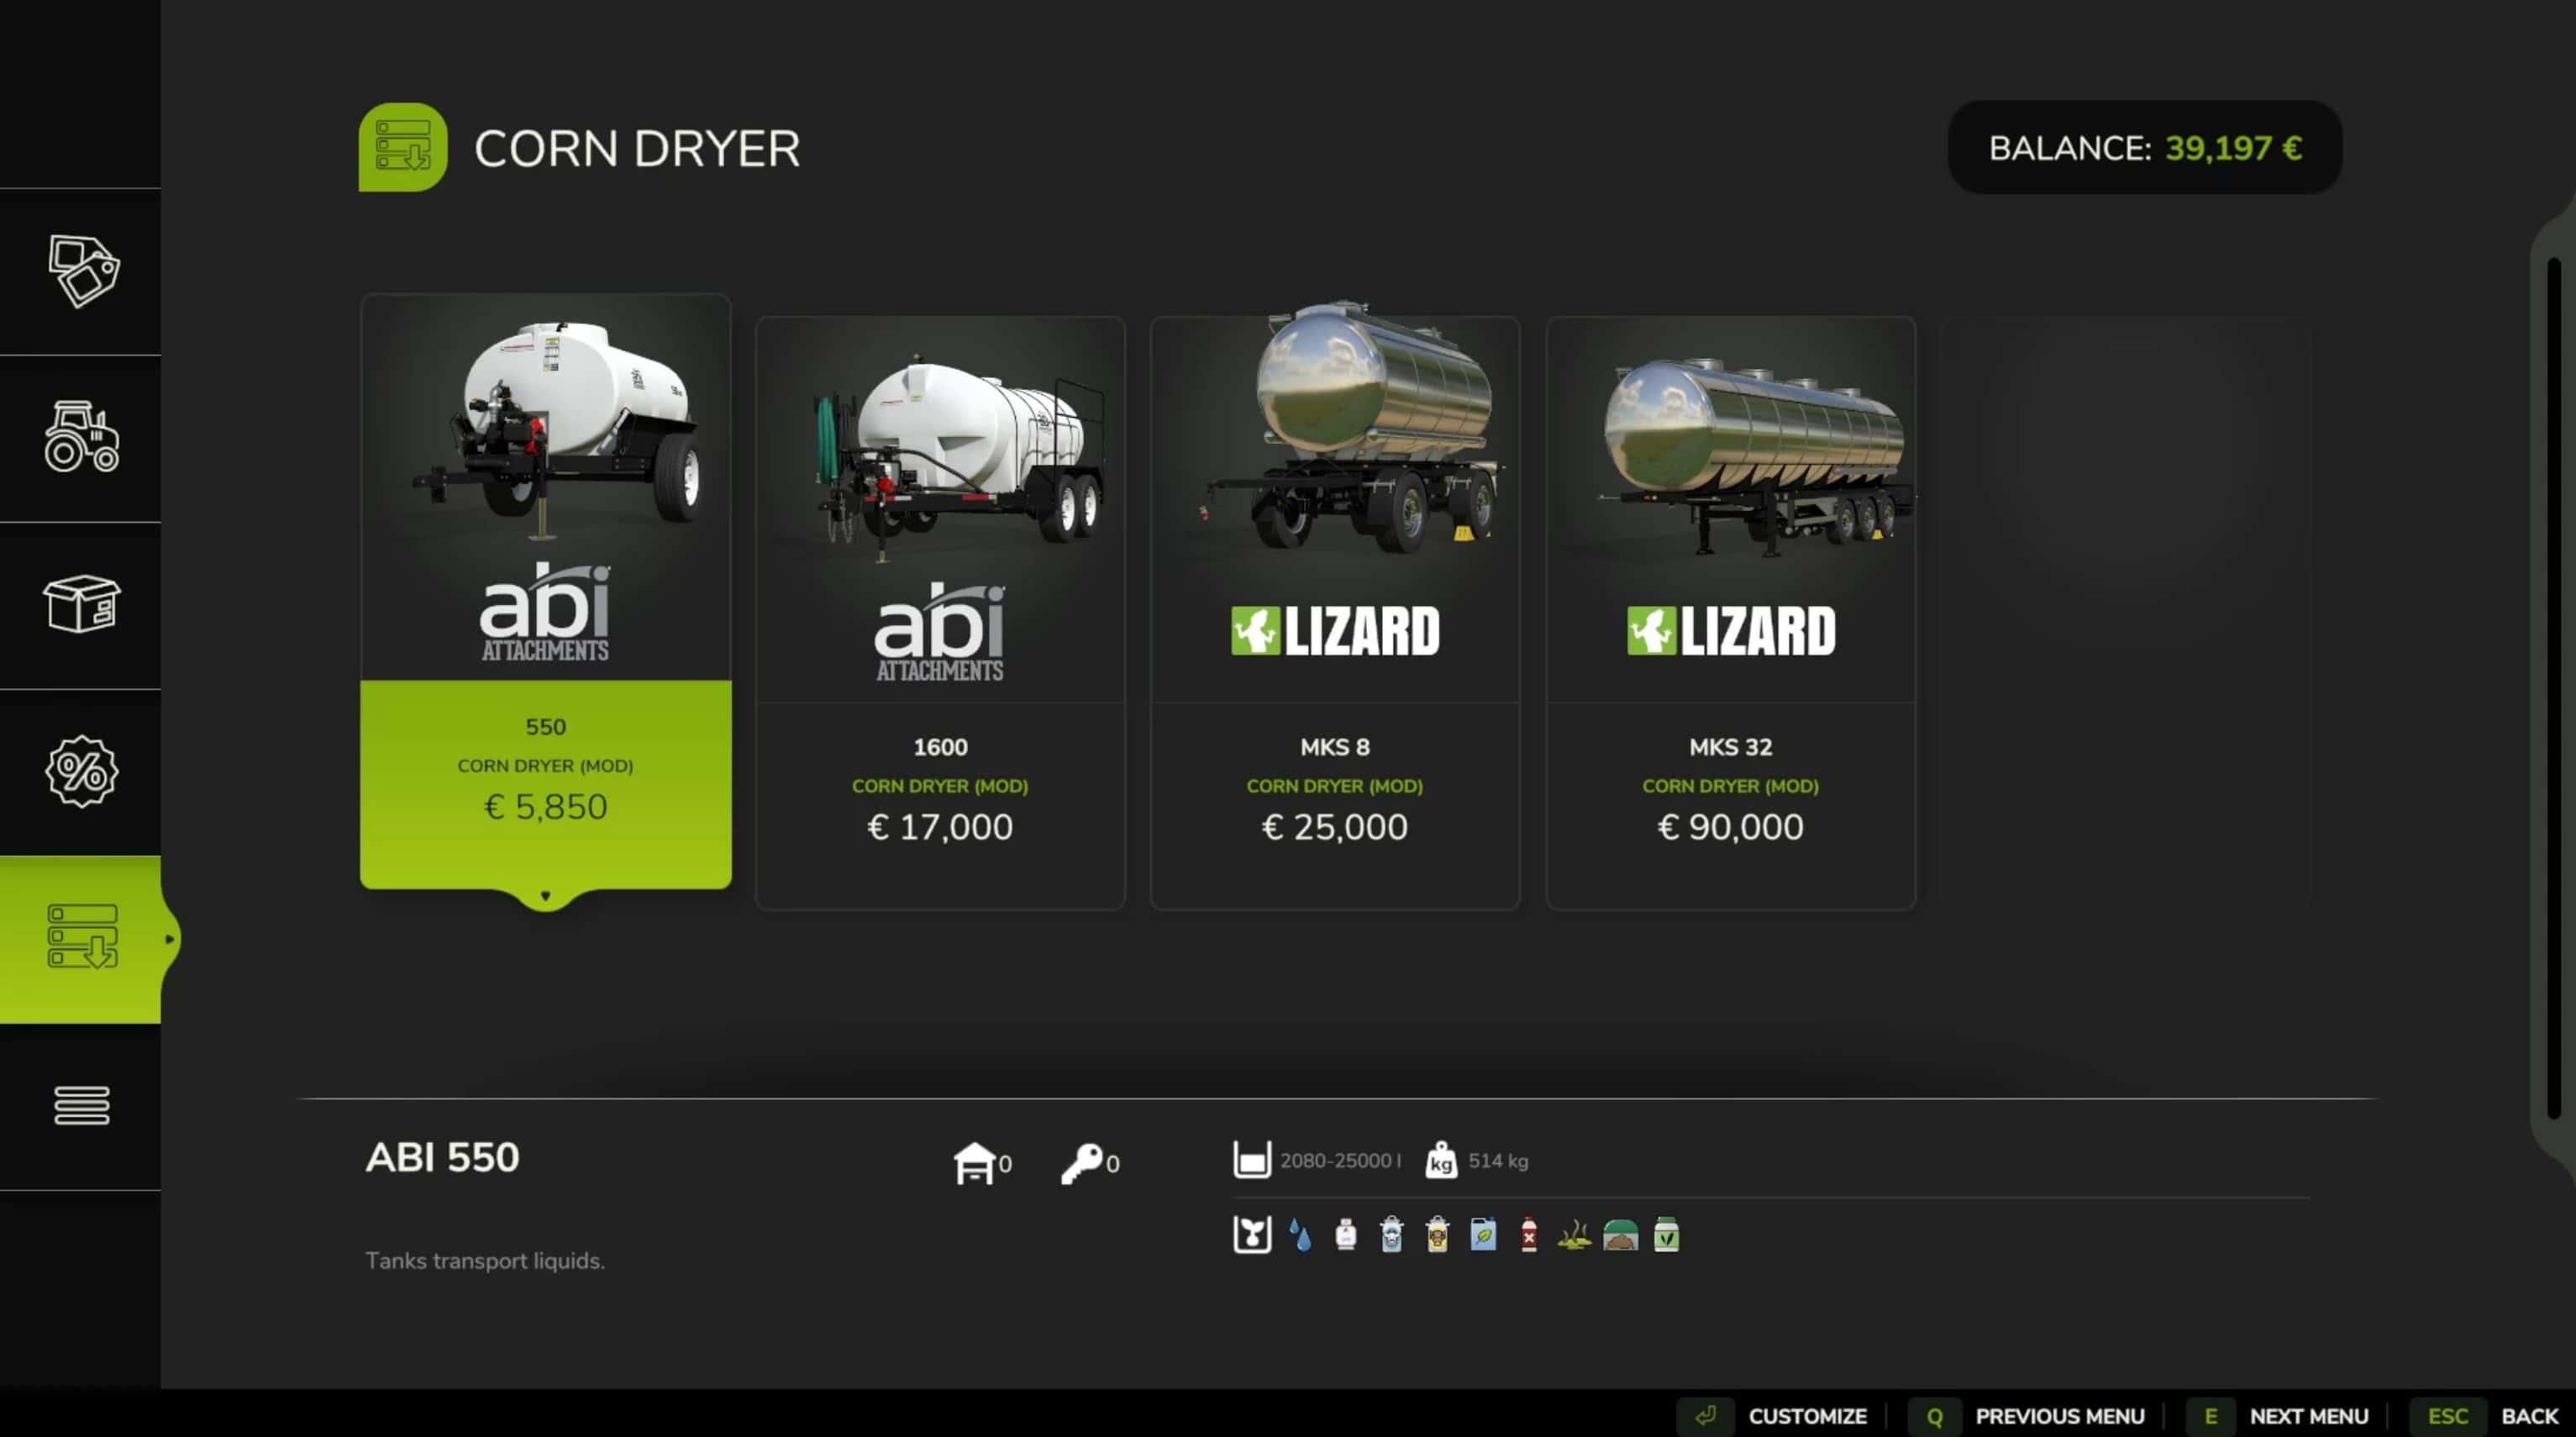The height and width of the screenshot is (1437, 2576).
Task: Click the herbicide red bottle icon
Action: (1528, 1236)
